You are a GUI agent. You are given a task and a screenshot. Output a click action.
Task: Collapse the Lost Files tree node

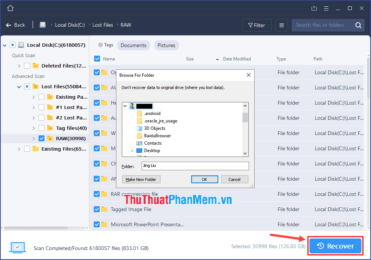click(x=19, y=86)
